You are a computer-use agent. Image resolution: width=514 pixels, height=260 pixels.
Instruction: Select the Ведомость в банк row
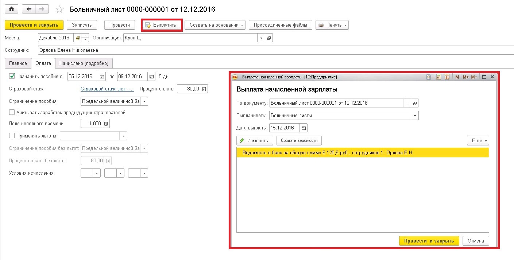[363, 152]
